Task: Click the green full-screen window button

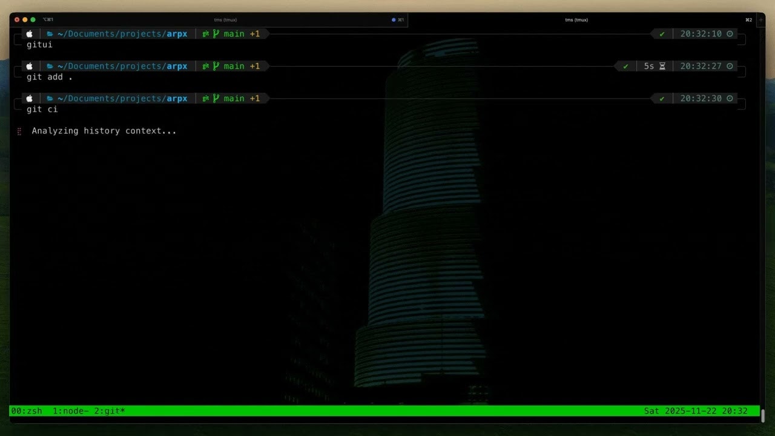Action: 33,20
